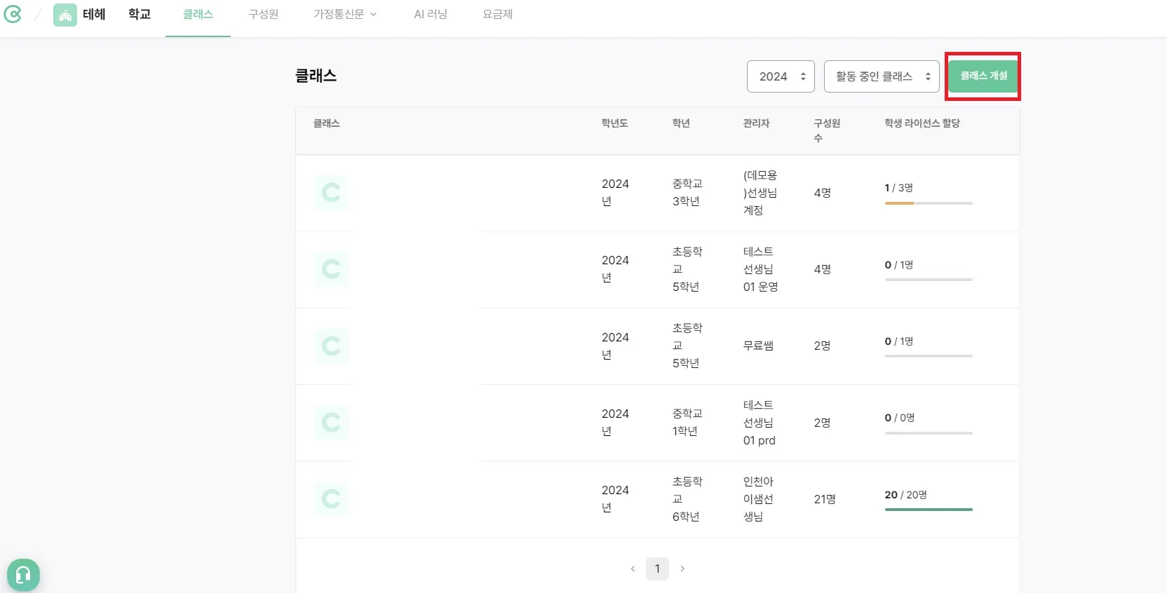The width and height of the screenshot is (1167, 593).
Task: Click class icon for 인천아 이샘선생님 row
Action: coord(331,499)
